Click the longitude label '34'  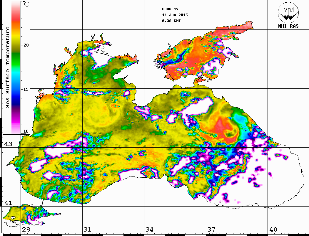click(x=149, y=229)
